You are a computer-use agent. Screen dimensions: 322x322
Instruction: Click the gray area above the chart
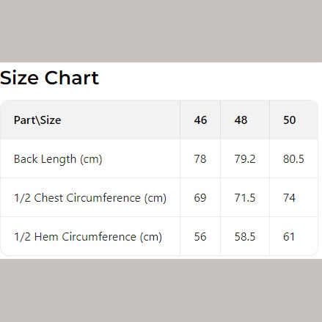[x=161, y=31]
